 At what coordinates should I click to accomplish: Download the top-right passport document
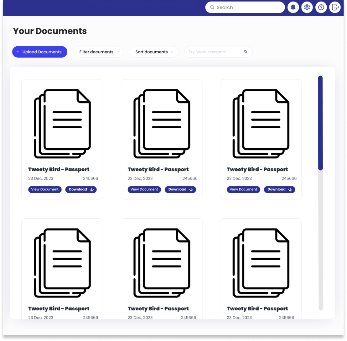coord(279,190)
